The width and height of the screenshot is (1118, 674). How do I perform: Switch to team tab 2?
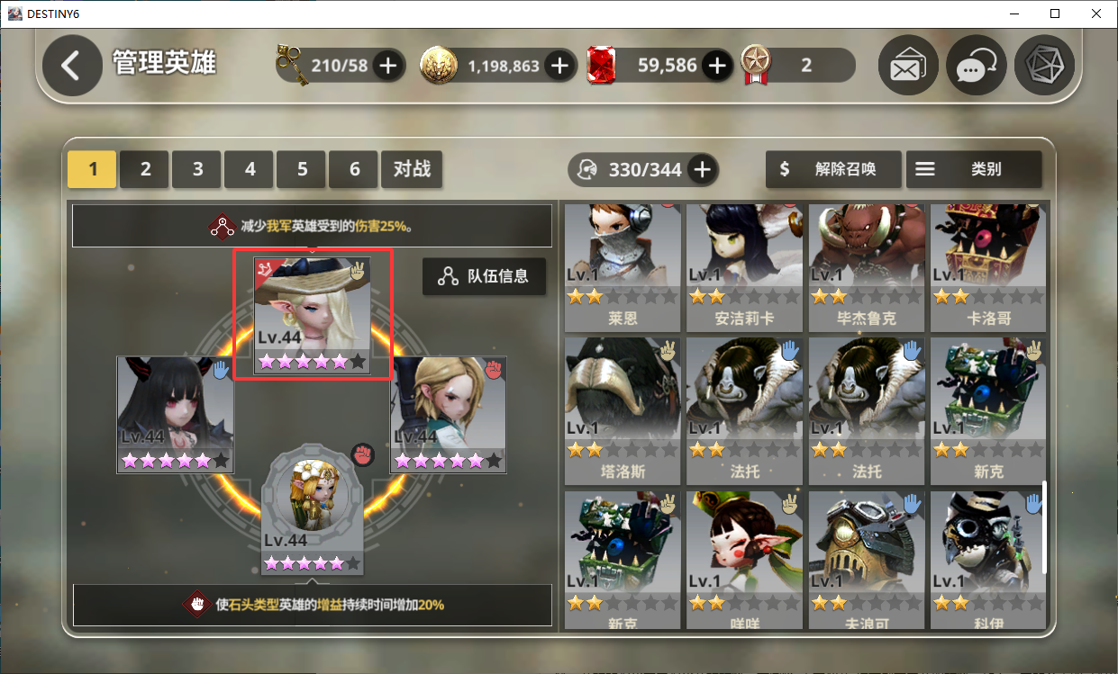point(145,169)
